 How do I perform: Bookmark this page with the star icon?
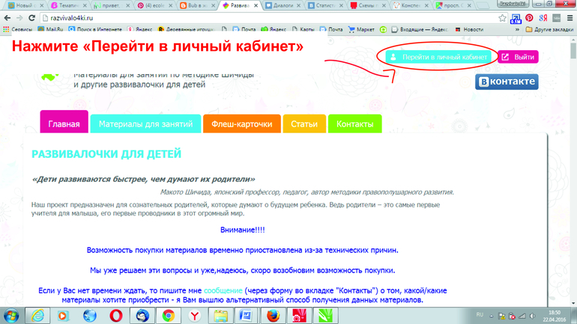tap(502, 18)
